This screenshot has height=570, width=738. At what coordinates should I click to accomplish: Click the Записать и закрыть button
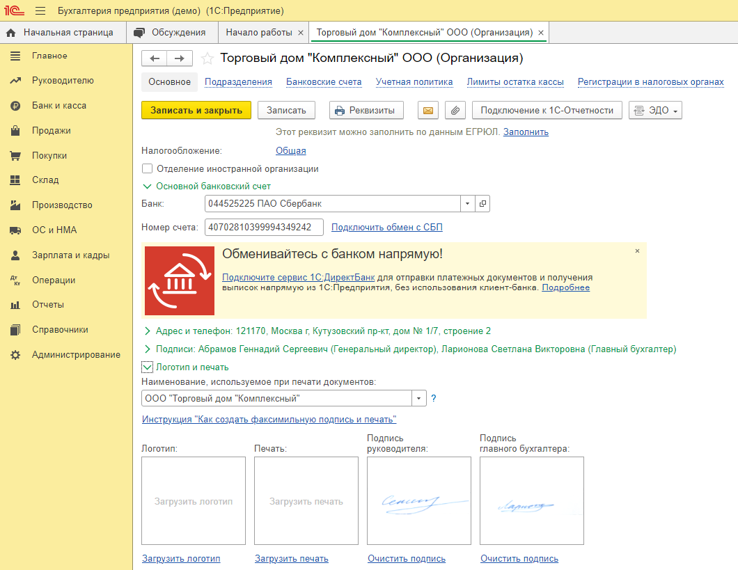(196, 111)
